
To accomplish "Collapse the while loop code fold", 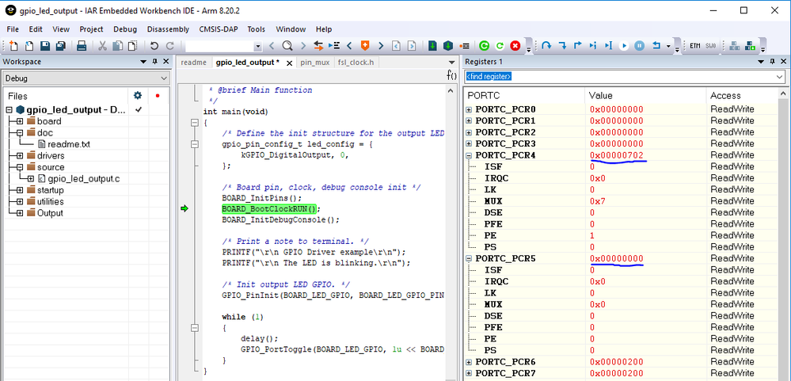I will 194,327.
